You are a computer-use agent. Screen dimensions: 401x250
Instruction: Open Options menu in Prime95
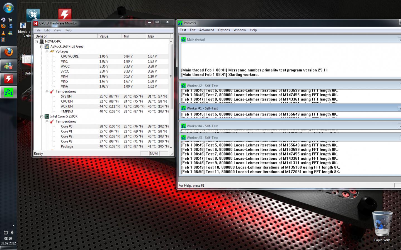224,30
